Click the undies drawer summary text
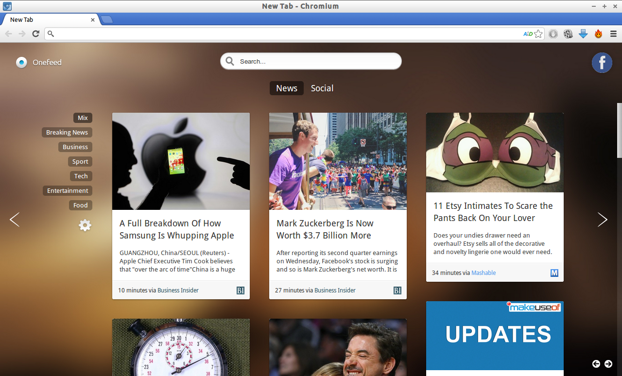 click(x=493, y=243)
